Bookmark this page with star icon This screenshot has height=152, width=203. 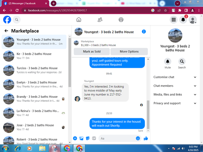pyautogui.click(x=165, y=11)
